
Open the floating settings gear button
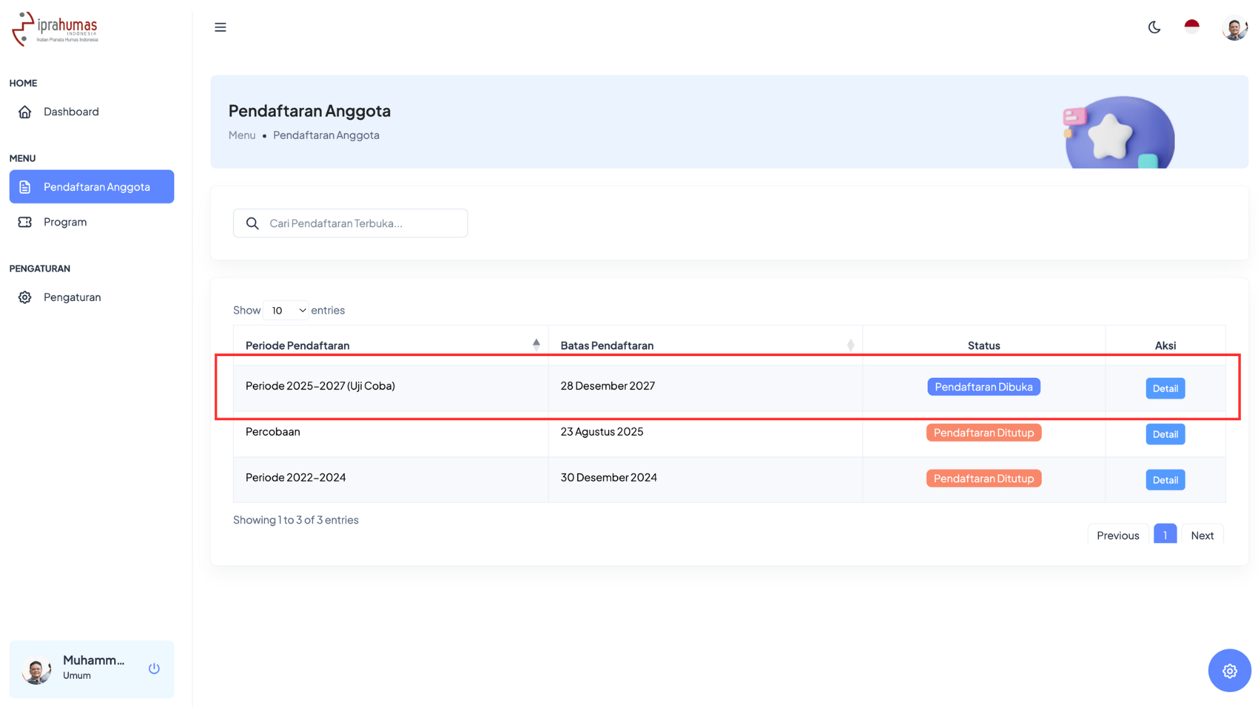1229,670
